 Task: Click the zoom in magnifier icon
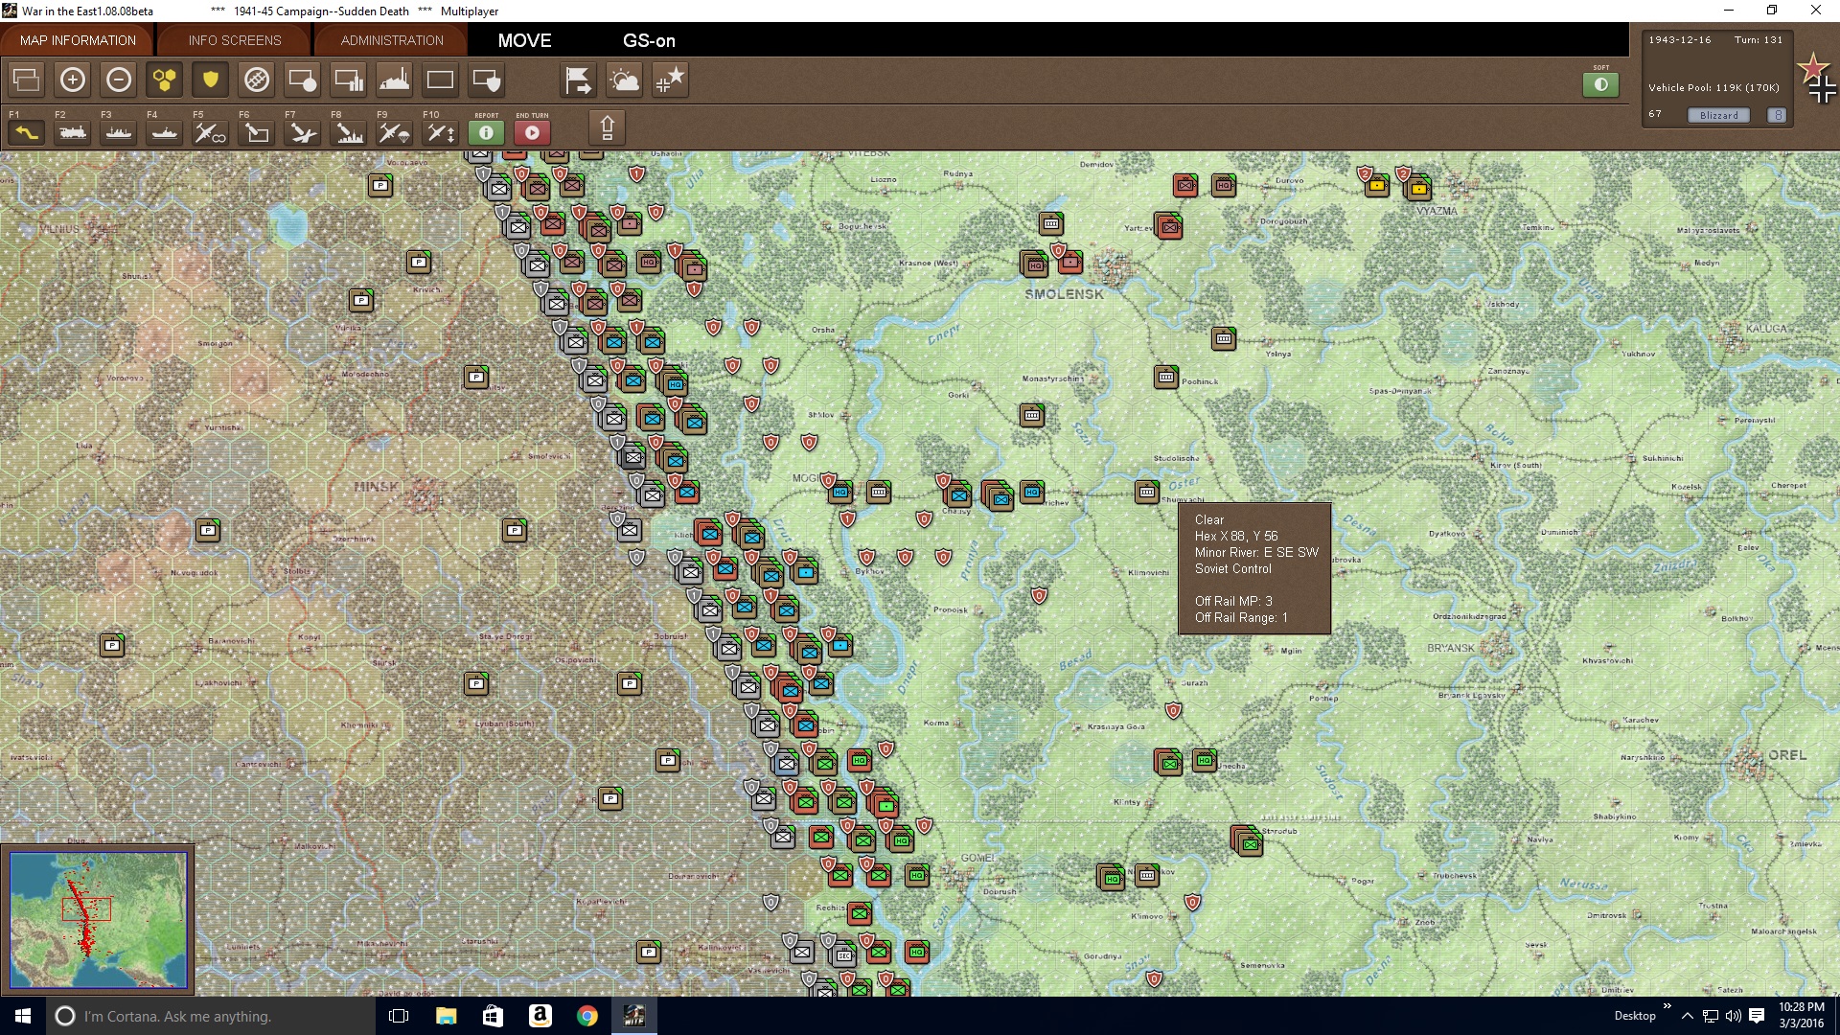(73, 80)
